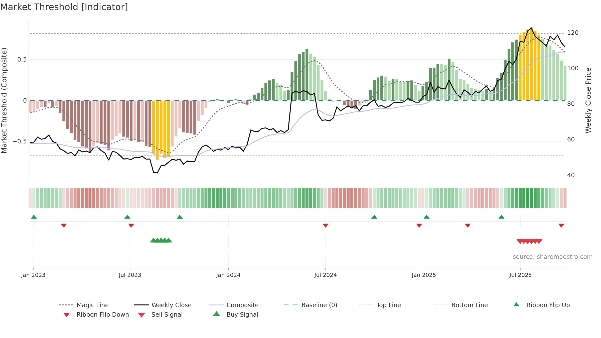Toggle the Bottom Line legend entry
The image size is (601, 338).
(461, 305)
